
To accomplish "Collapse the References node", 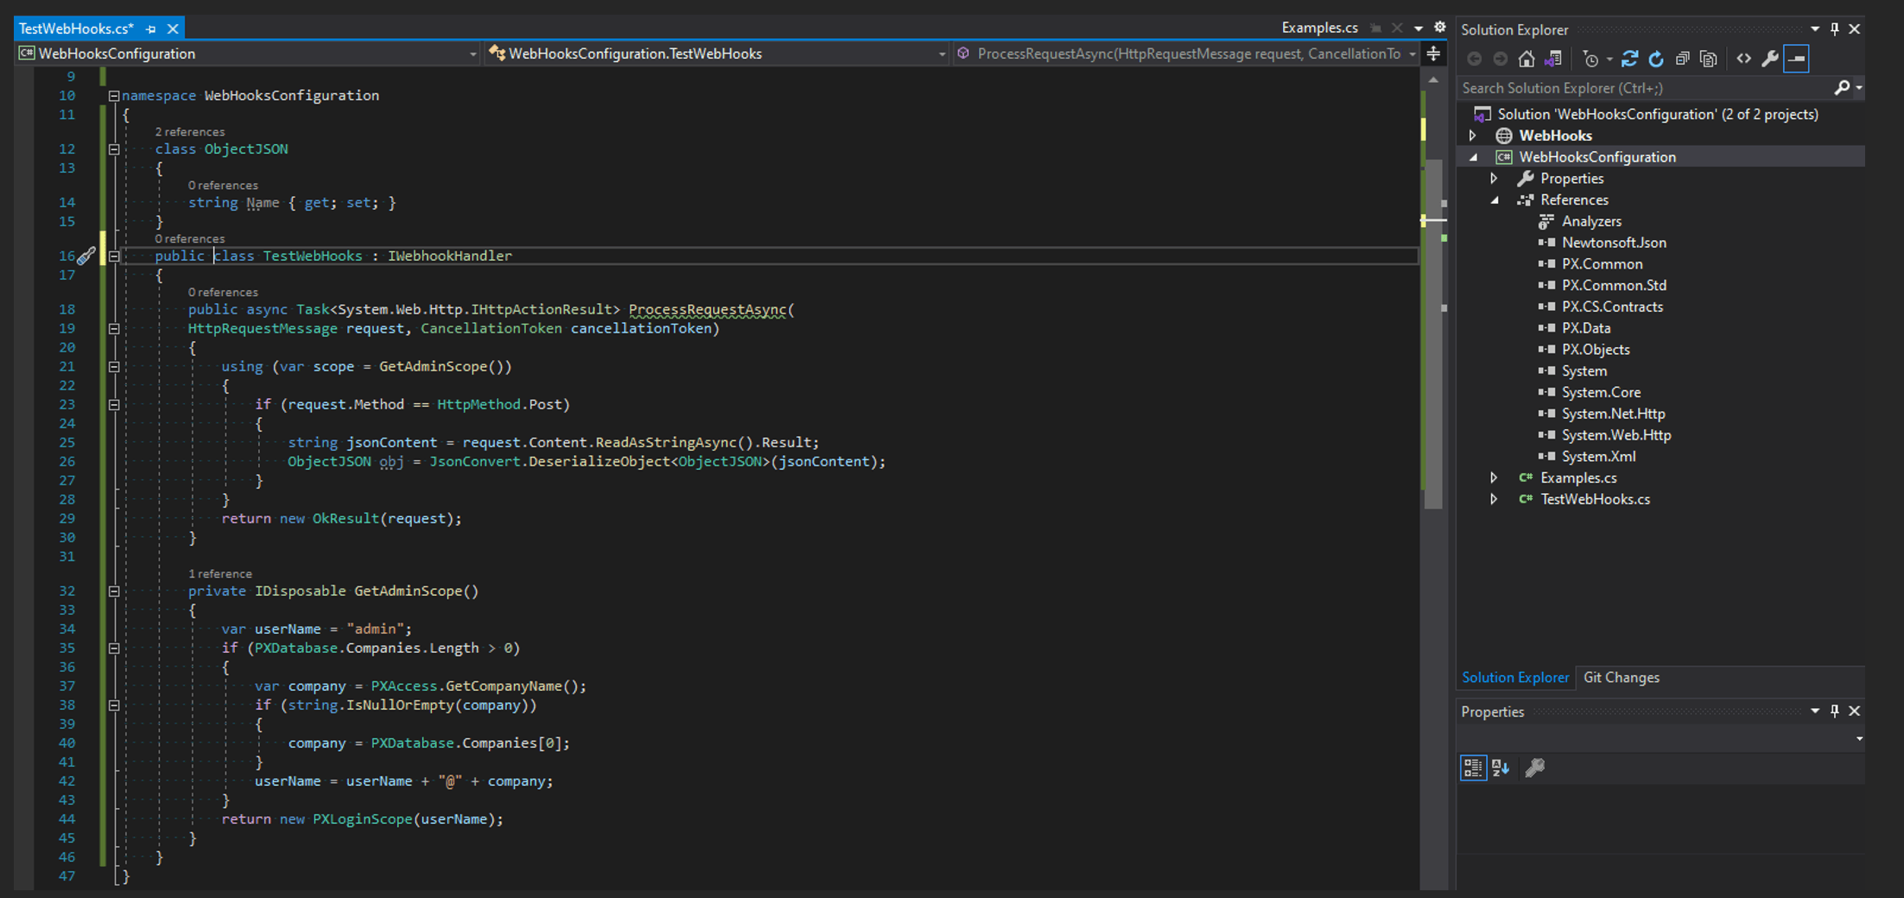I will [1494, 199].
